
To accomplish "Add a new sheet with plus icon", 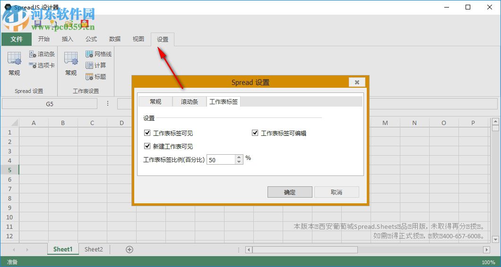I will 130,250.
